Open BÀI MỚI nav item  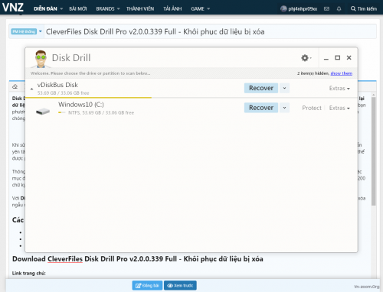click(x=78, y=9)
